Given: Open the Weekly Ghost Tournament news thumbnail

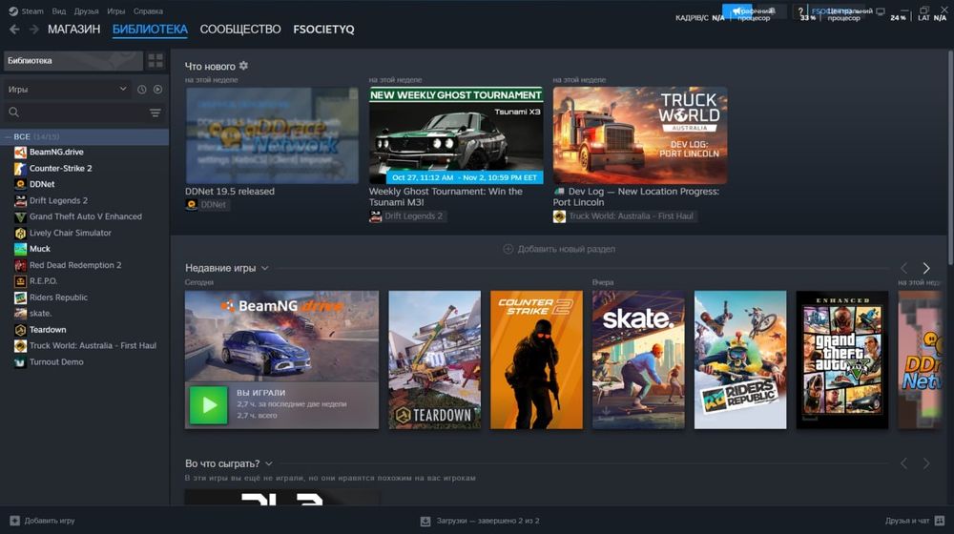Looking at the screenshot, I should pyautogui.click(x=456, y=135).
